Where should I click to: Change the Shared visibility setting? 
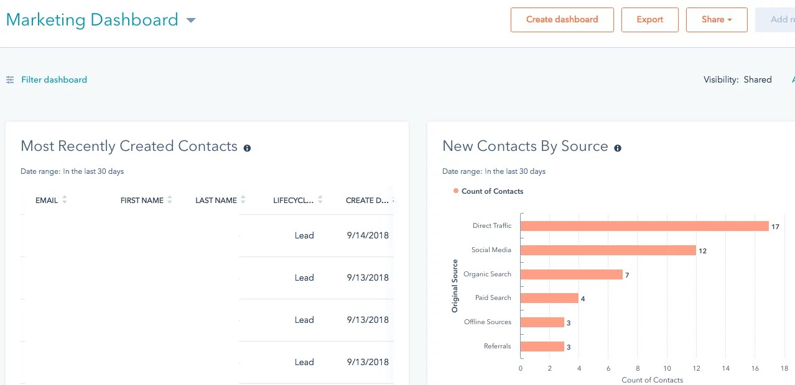pos(758,79)
